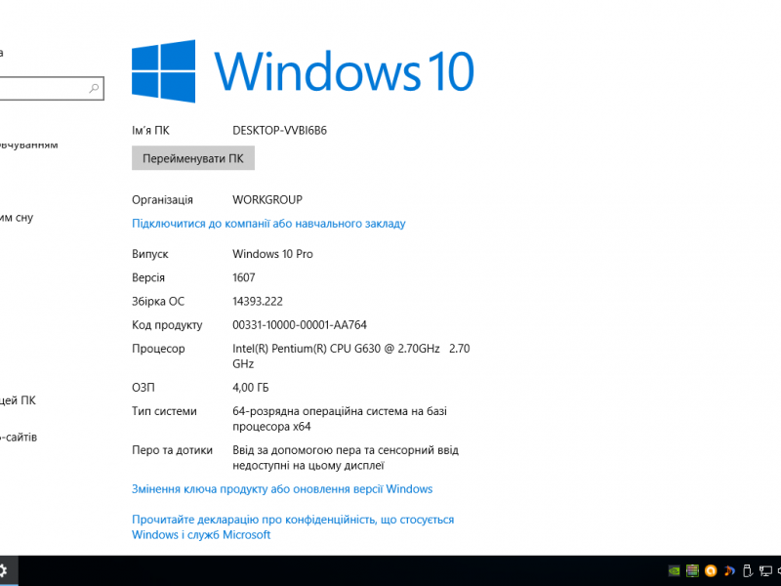The height and width of the screenshot is (586, 781).
Task: Click the WORKGROUP organization value
Action: click(267, 200)
